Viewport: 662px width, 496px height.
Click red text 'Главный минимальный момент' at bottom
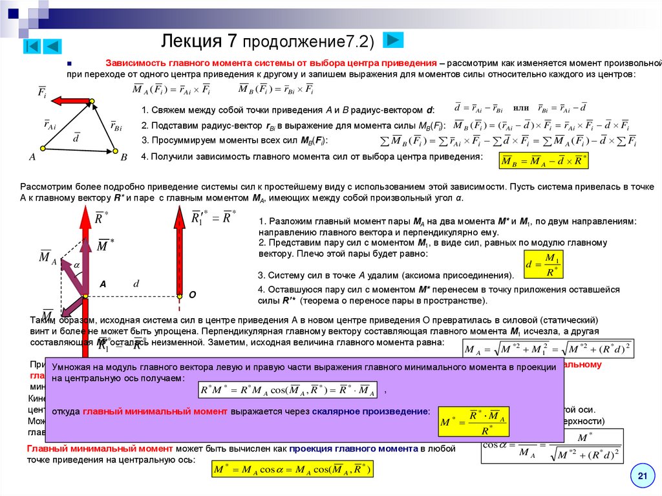coord(100,448)
